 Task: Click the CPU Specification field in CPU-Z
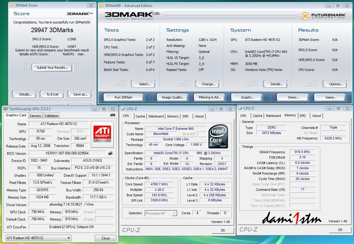(x=187, y=153)
